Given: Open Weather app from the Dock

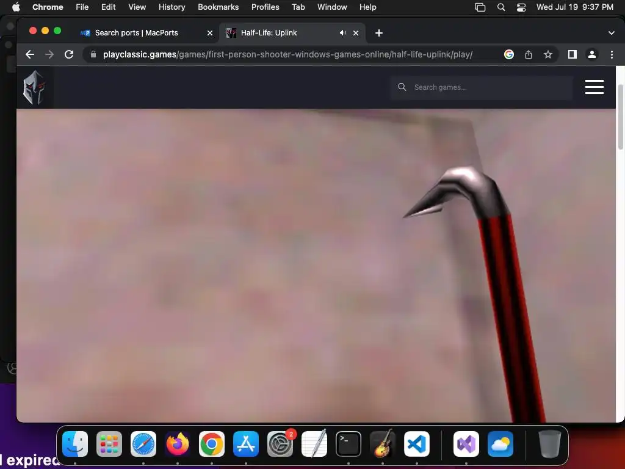Looking at the screenshot, I should click(x=500, y=444).
